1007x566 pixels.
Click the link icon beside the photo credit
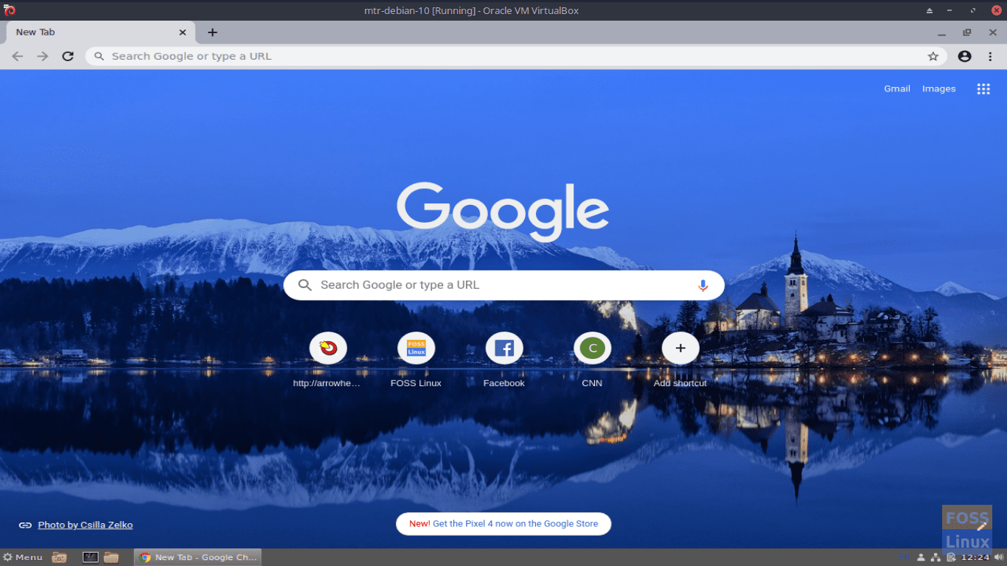25,525
